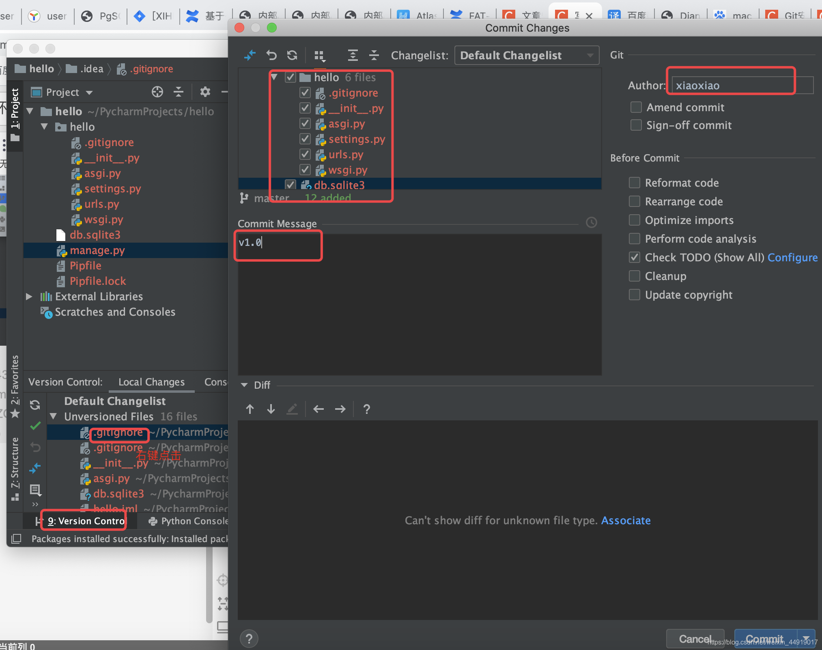Click the undo arrow icon in toolbar
The width and height of the screenshot is (822, 650).
tap(271, 55)
